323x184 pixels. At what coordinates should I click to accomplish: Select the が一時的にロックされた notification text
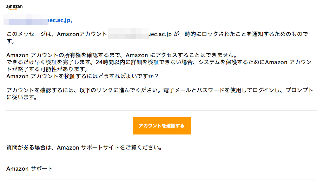point(208,34)
